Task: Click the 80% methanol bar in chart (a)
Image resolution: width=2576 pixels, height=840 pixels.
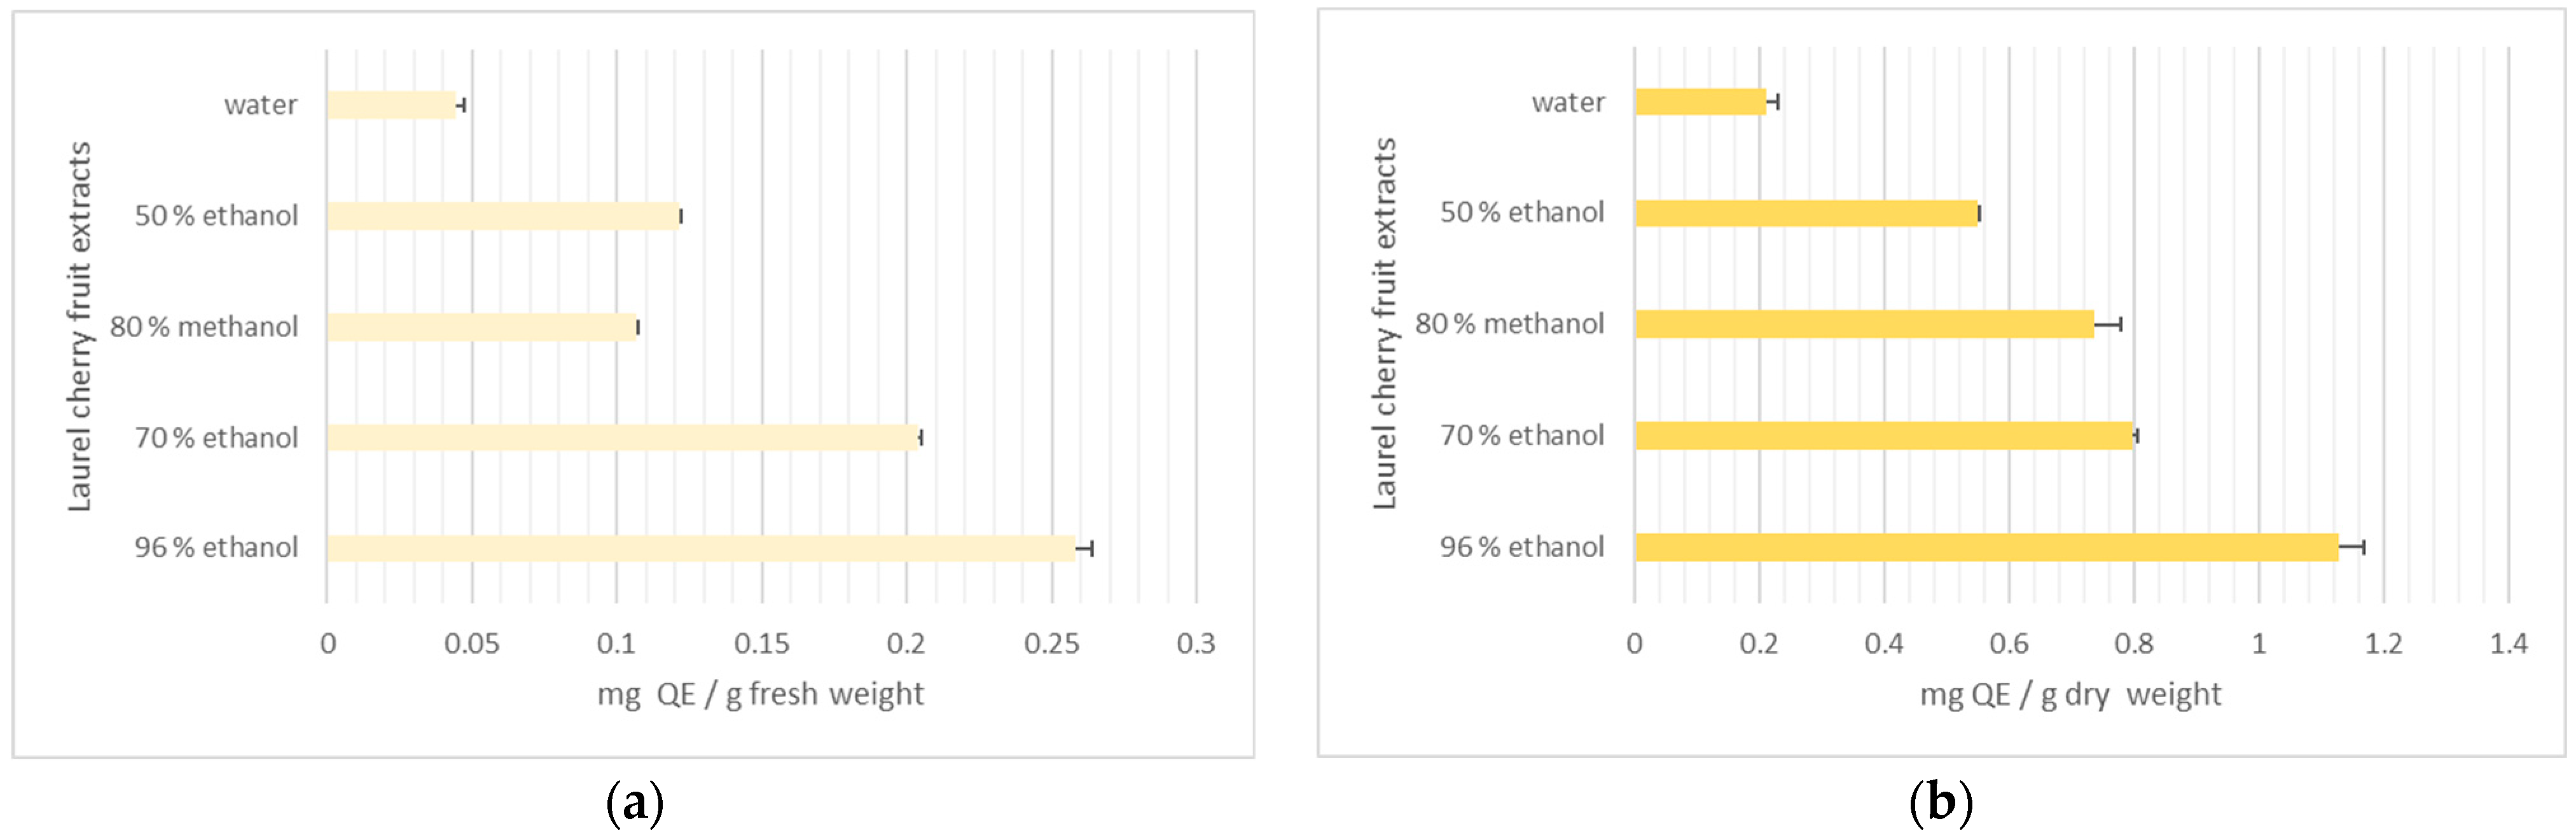Action: [x=481, y=327]
